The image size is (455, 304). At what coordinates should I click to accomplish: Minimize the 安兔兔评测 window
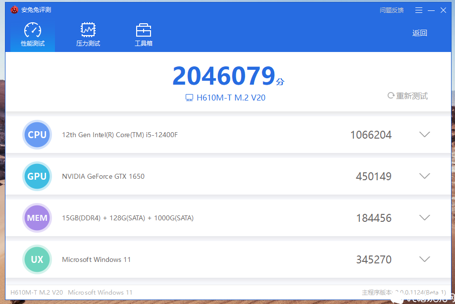pos(431,10)
